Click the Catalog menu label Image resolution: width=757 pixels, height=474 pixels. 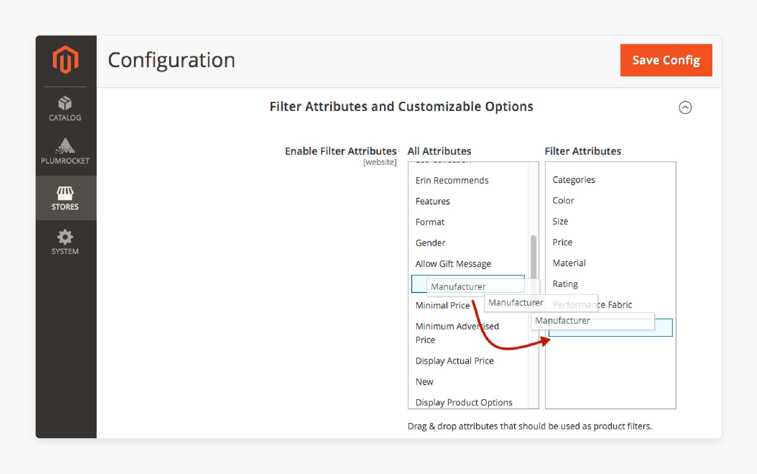[65, 118]
